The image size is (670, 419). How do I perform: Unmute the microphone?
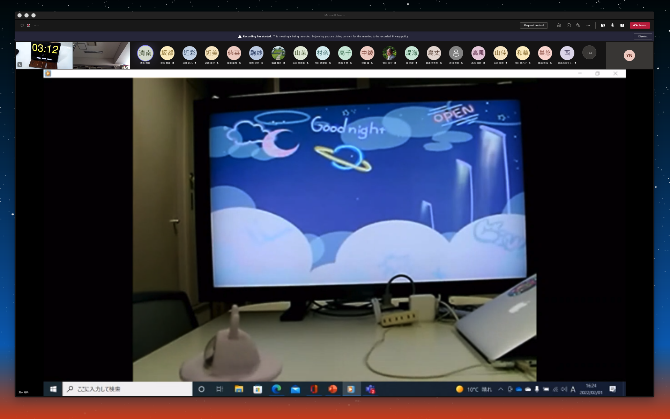click(x=612, y=25)
